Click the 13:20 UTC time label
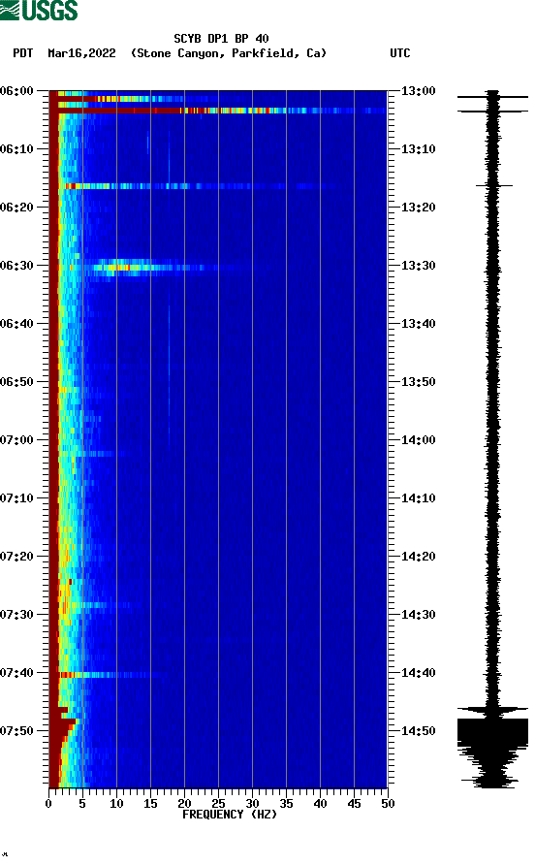Viewport: 535px width, 865px height. tap(418, 208)
